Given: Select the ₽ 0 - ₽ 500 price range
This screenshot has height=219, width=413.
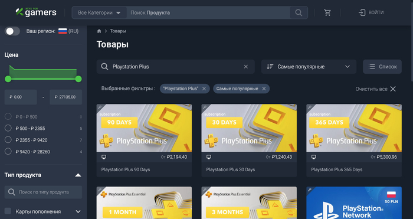Looking at the screenshot, I should [x=8, y=116].
